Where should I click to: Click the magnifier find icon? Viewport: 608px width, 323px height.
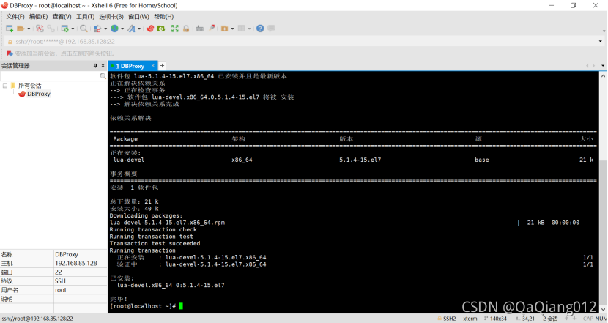84,29
